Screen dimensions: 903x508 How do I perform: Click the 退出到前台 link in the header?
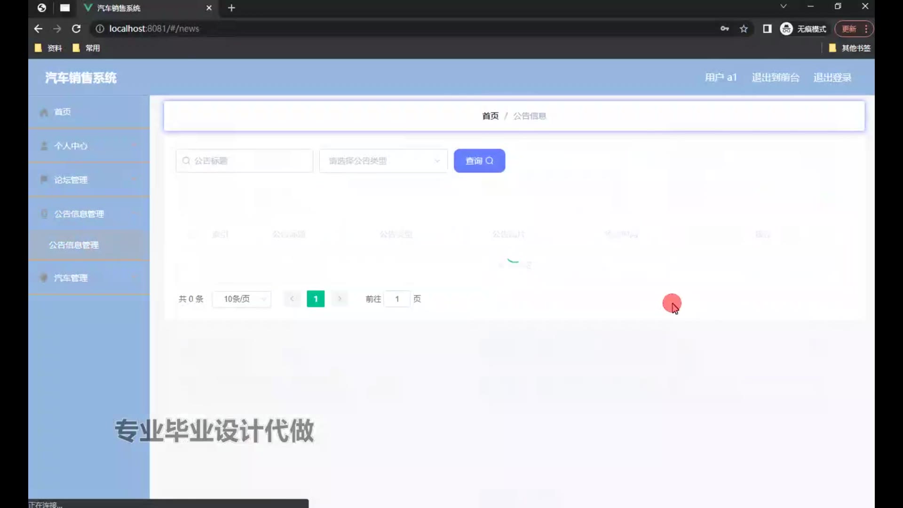coord(776,78)
